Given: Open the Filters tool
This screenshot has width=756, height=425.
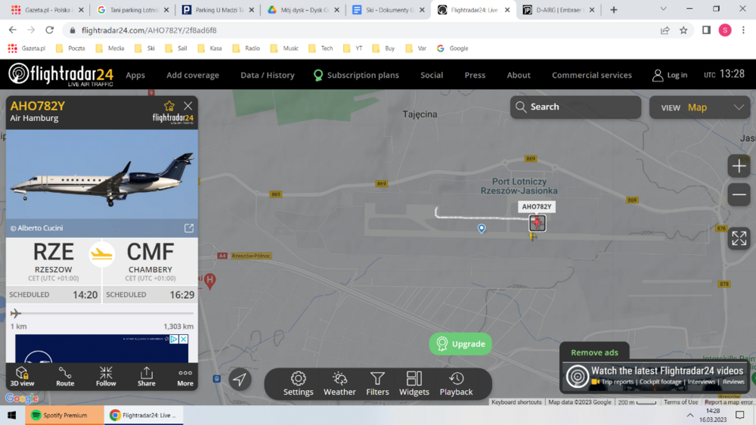Looking at the screenshot, I should point(377,383).
